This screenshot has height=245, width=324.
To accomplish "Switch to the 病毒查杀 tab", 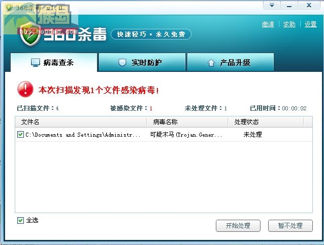I will 54,62.
